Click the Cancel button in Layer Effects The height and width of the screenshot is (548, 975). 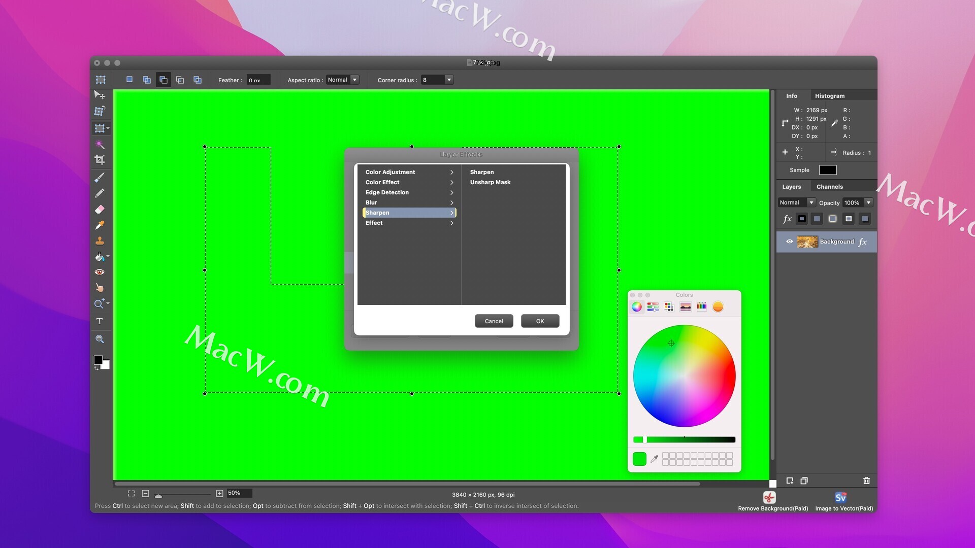pos(494,321)
